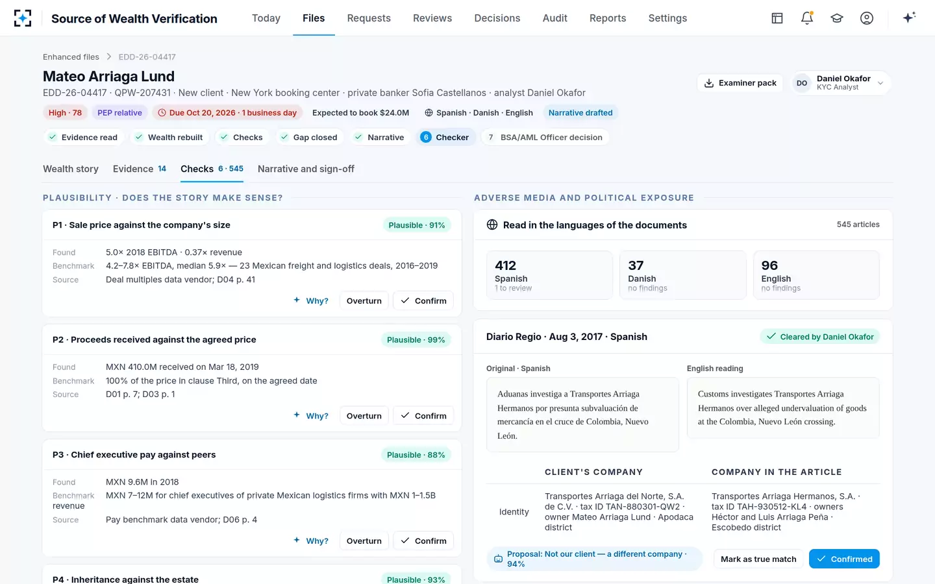Click the Gap closed step
Screen dimensions: 935x584
click(308, 137)
